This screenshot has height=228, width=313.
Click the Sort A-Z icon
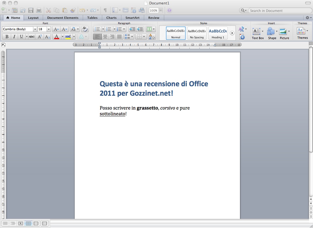point(152,37)
